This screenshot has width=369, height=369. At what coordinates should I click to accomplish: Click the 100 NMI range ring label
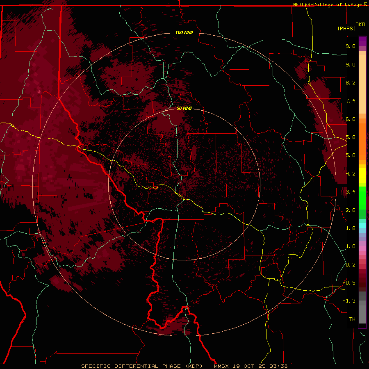coord(184,32)
